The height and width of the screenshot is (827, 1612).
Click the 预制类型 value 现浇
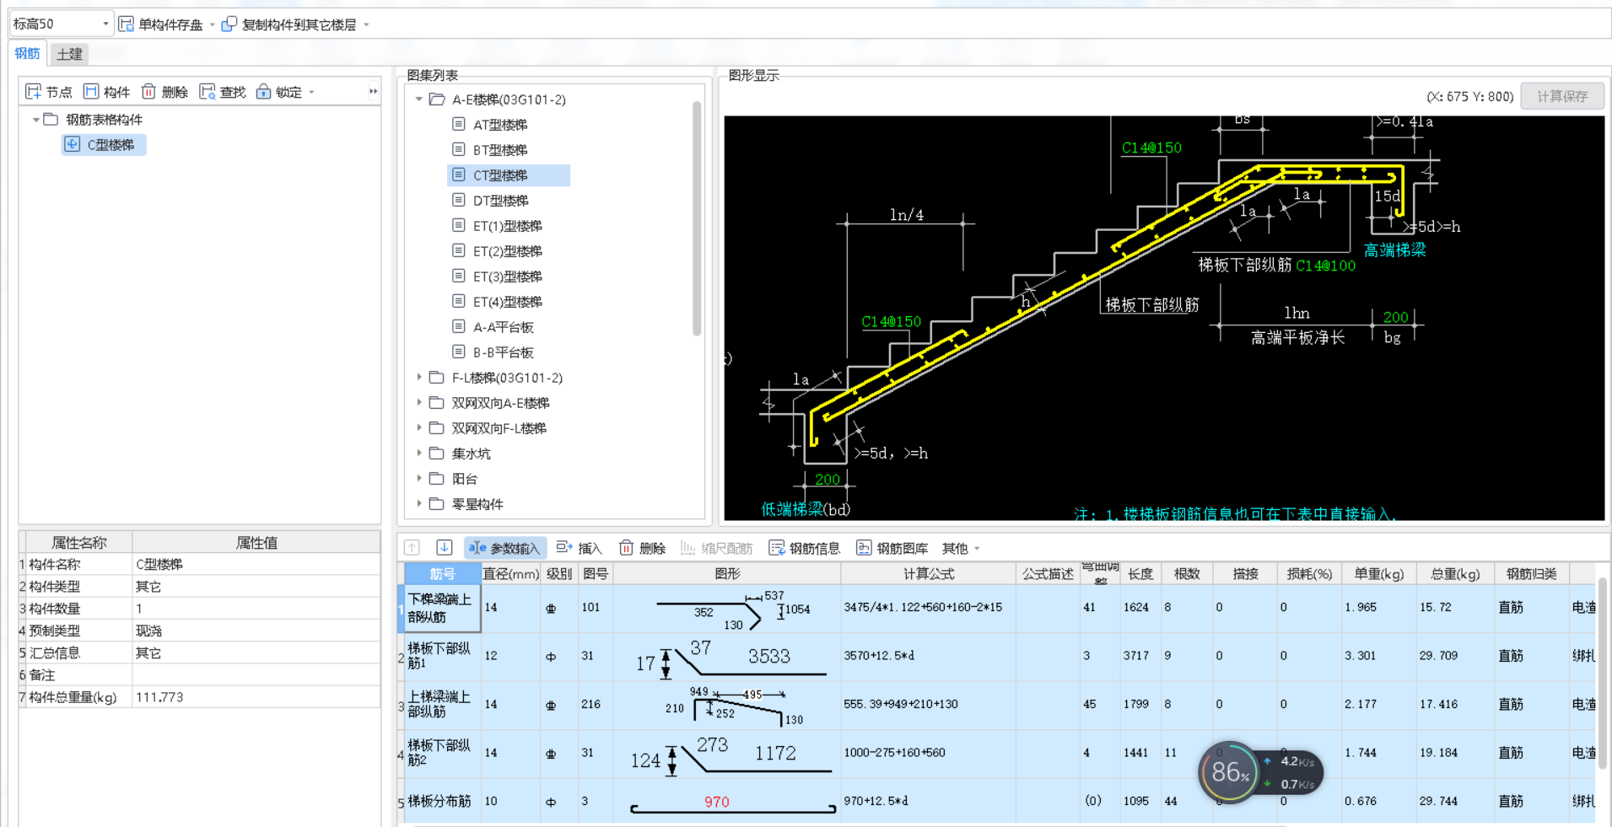pos(256,630)
